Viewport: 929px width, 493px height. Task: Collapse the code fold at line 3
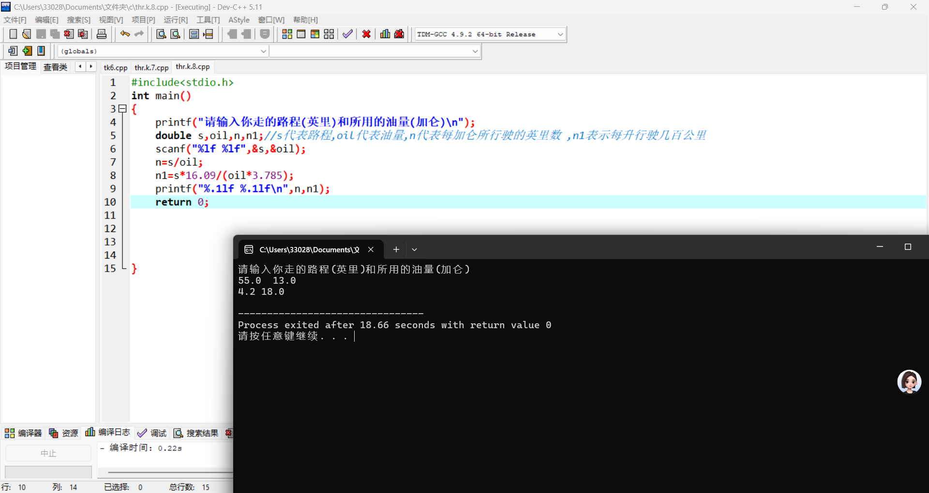click(123, 109)
